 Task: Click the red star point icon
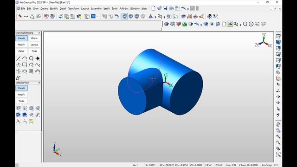(x=19, y=16)
